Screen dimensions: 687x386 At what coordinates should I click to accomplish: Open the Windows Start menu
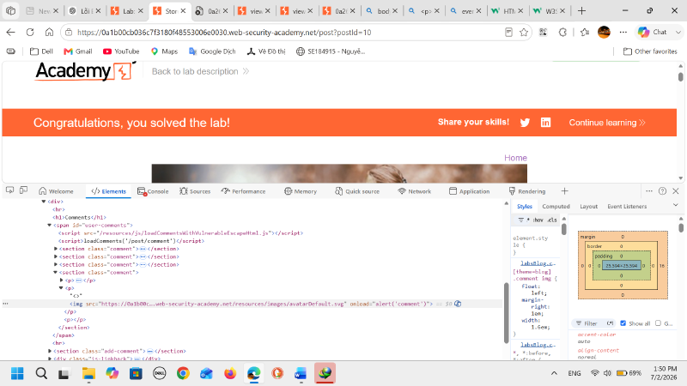pyautogui.click(x=17, y=373)
